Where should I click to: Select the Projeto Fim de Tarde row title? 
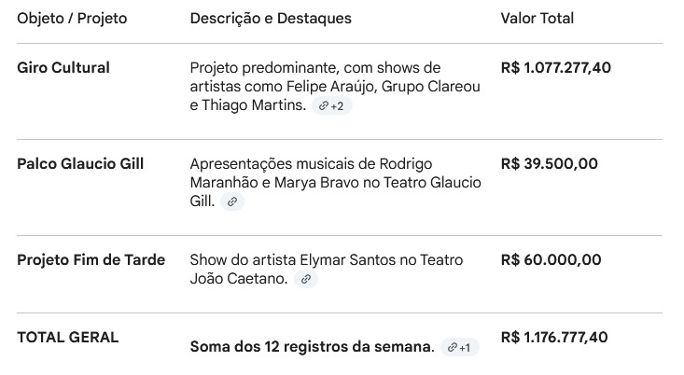coord(91,260)
